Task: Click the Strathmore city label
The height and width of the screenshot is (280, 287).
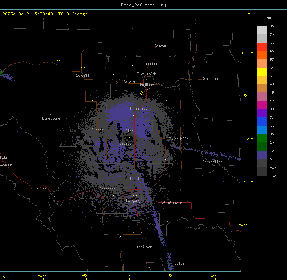Action: click(x=172, y=202)
